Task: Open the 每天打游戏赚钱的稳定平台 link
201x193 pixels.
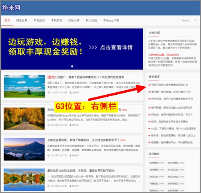Action: pos(172,99)
